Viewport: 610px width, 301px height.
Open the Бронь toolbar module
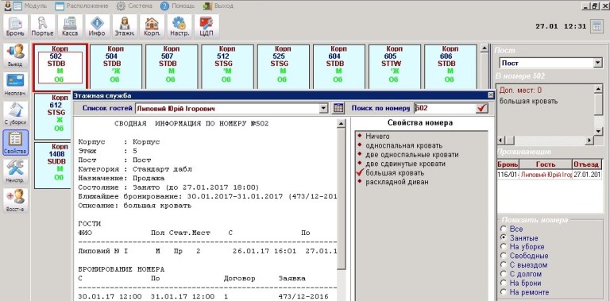[15, 26]
